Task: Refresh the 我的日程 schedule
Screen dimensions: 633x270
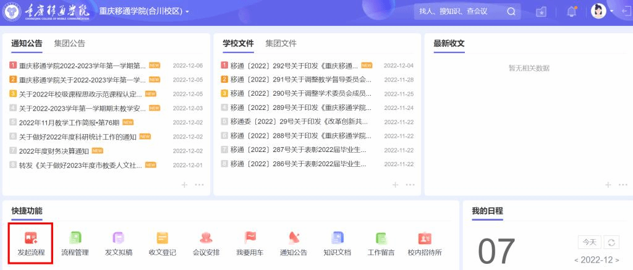Action: [611, 242]
